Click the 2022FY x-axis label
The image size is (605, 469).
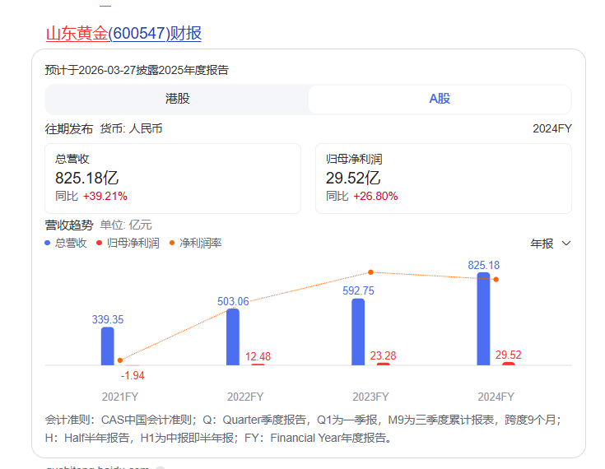click(x=245, y=396)
